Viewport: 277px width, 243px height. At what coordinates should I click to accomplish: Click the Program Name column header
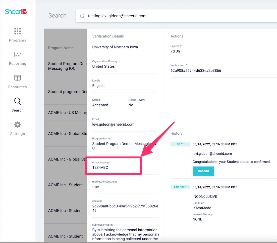[61, 48]
